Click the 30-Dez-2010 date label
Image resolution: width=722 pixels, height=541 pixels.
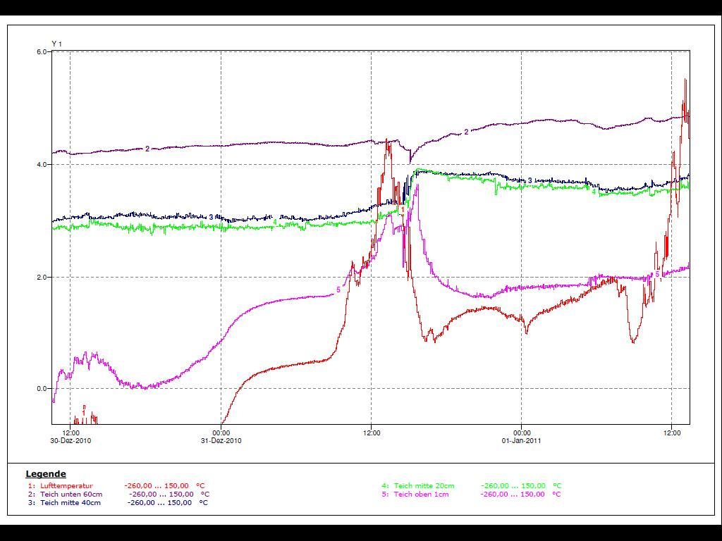point(71,441)
